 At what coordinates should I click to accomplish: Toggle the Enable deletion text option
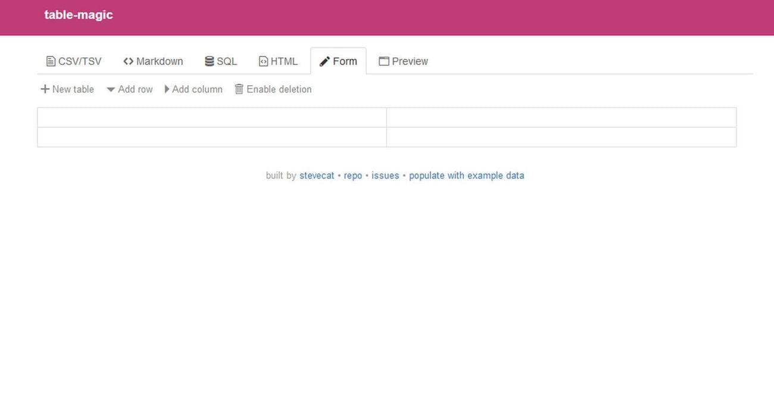pos(279,89)
